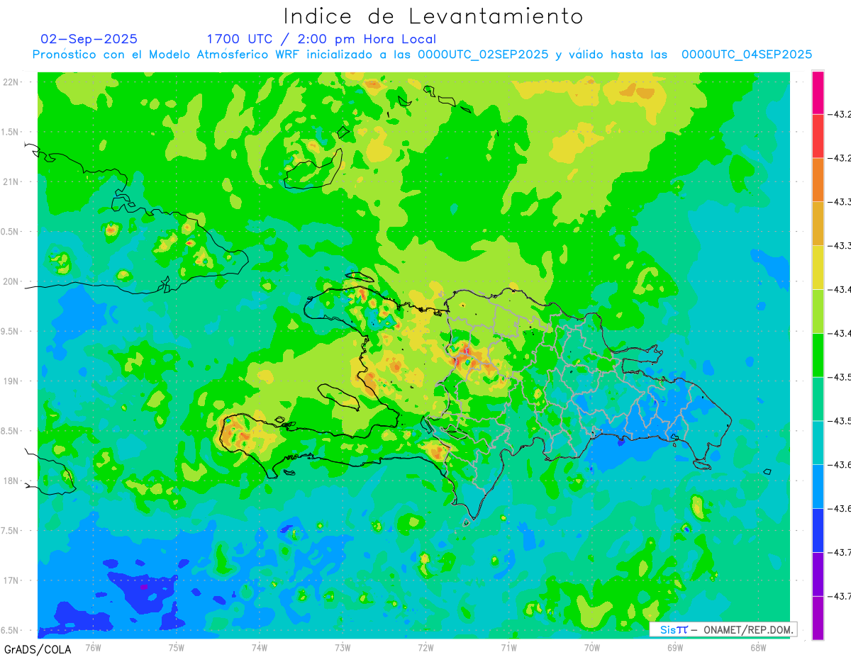Click the '17N' latitude label
Screen dimensions: 851x657
tap(11, 580)
